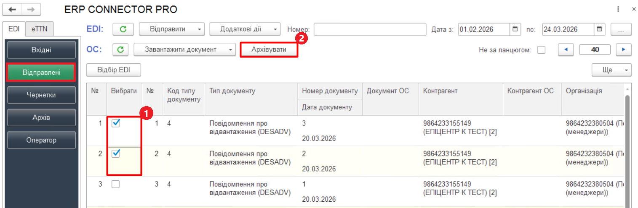Refresh the OC row with green icon

tap(120, 49)
